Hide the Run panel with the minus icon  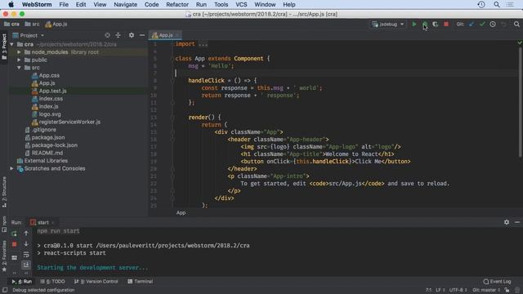point(517,222)
